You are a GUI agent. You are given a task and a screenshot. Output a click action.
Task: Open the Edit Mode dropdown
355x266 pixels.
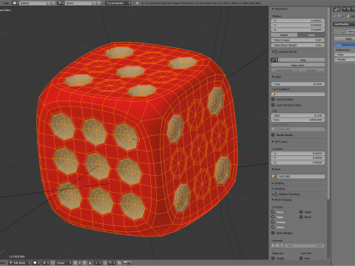[x=20, y=263]
